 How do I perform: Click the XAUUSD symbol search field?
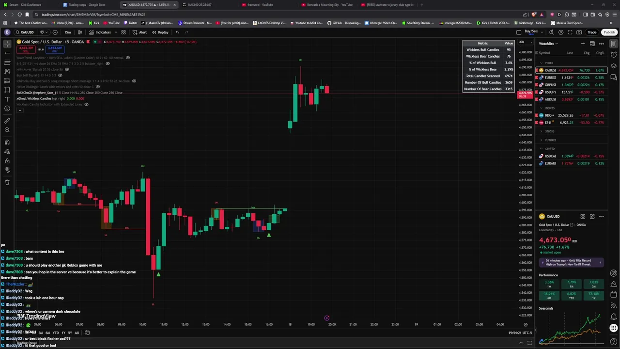point(27,32)
